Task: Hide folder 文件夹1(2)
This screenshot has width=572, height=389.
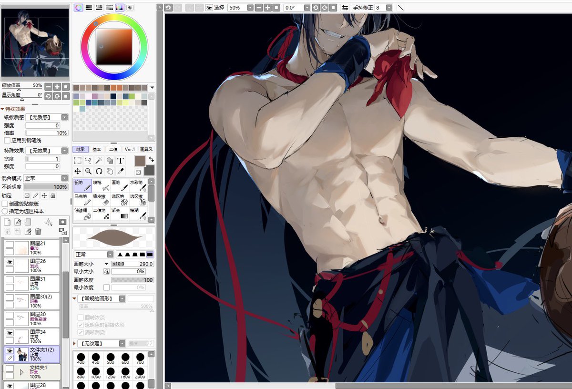Action: [x=9, y=351]
